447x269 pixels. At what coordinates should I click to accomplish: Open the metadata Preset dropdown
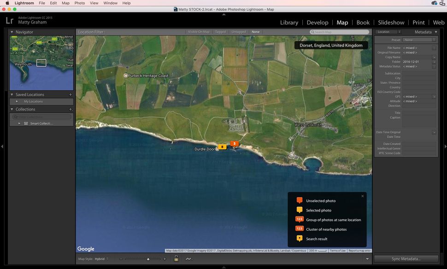coord(419,40)
